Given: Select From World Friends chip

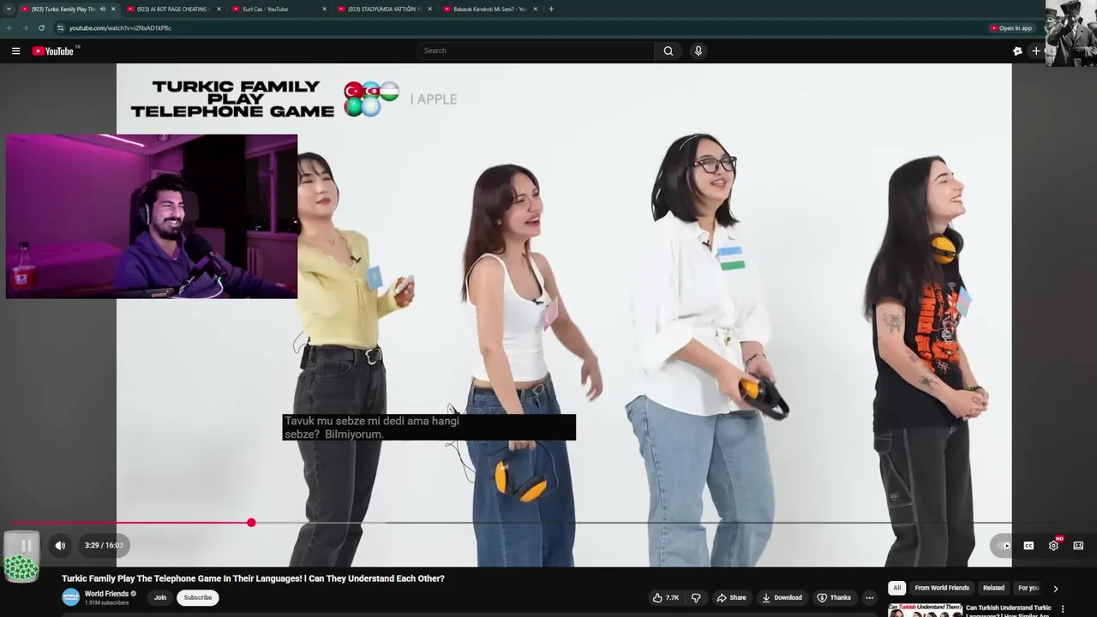Looking at the screenshot, I should (942, 588).
